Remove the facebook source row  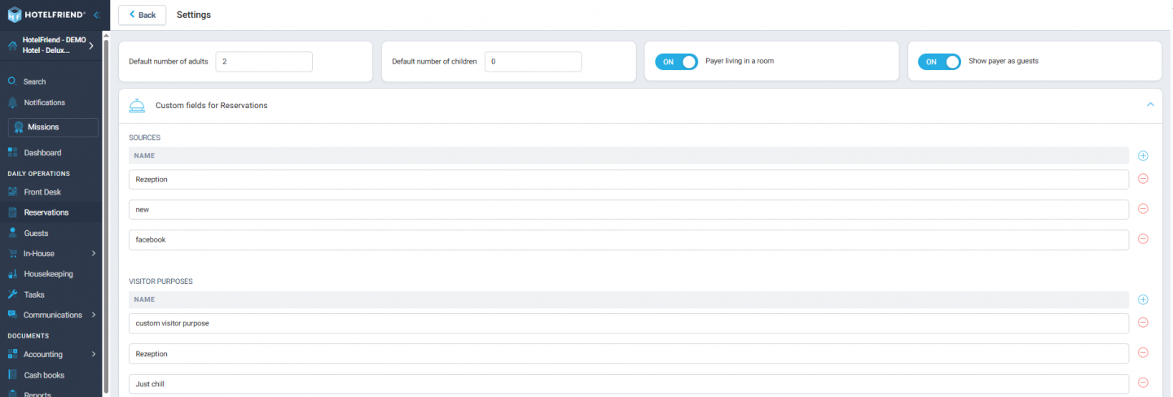tap(1143, 239)
